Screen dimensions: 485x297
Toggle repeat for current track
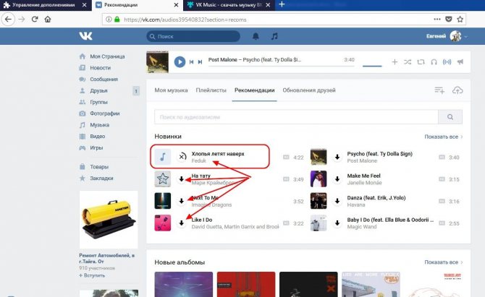[x=421, y=62]
